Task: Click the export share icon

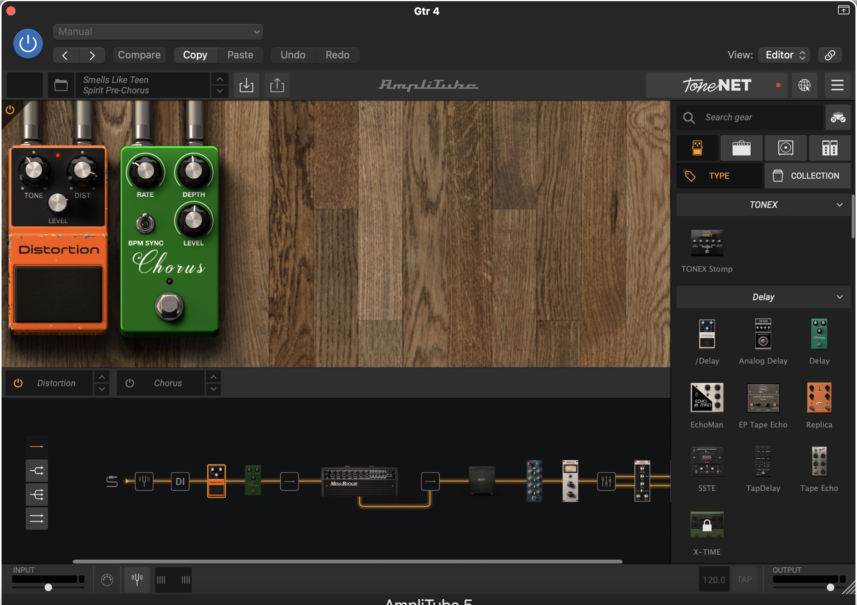Action: click(x=277, y=85)
